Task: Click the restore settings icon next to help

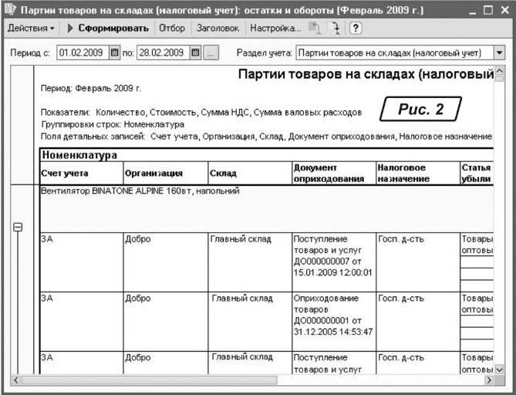Action: (335, 29)
